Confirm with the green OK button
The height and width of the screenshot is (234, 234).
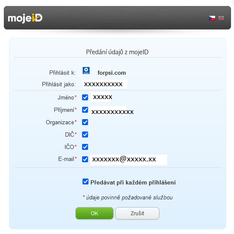[x=94, y=213]
